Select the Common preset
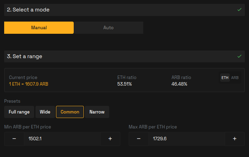Viewport: 249px width, 157px height. [x=70, y=112]
